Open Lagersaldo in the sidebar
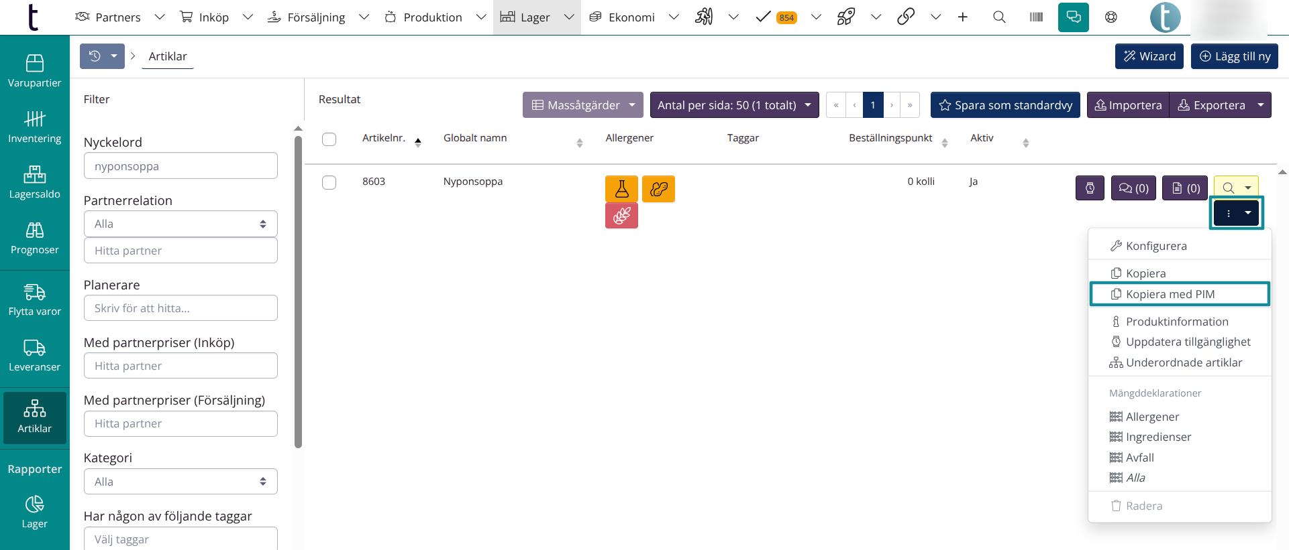Screen dimensions: 1289x550 pyautogui.click(x=35, y=182)
